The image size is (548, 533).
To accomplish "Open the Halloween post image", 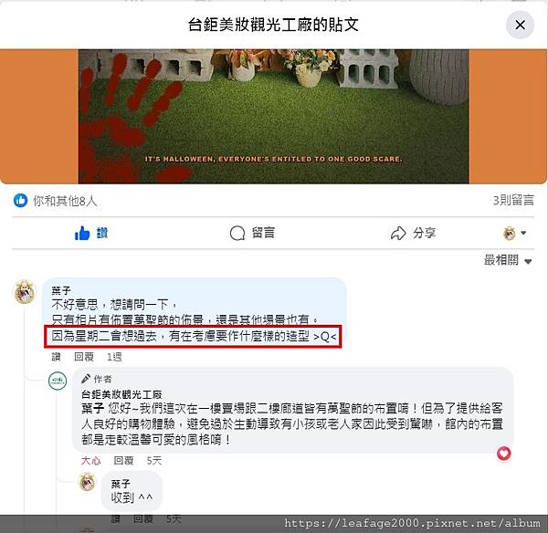I will point(273,116).
